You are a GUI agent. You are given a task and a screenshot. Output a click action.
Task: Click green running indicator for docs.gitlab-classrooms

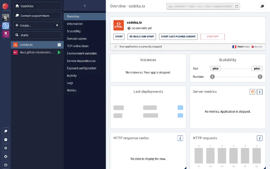tap(59, 52)
